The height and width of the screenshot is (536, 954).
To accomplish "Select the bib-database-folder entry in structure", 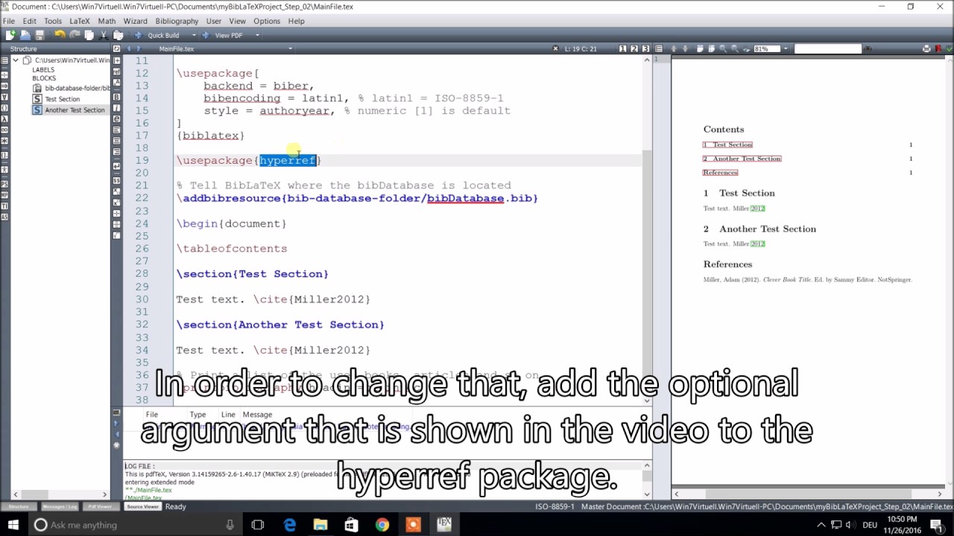I will click(77, 88).
